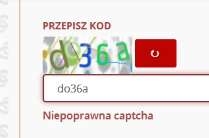The height and width of the screenshot is (138, 209).
Task: Click the vertical red border line
Action: click(20, 69)
